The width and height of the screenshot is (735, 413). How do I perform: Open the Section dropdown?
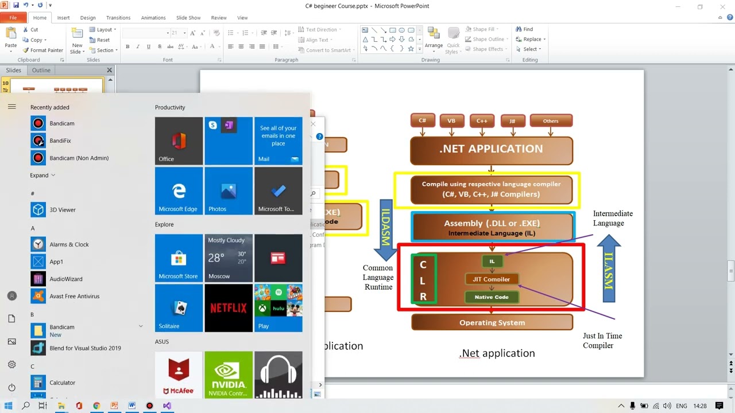pyautogui.click(x=103, y=50)
